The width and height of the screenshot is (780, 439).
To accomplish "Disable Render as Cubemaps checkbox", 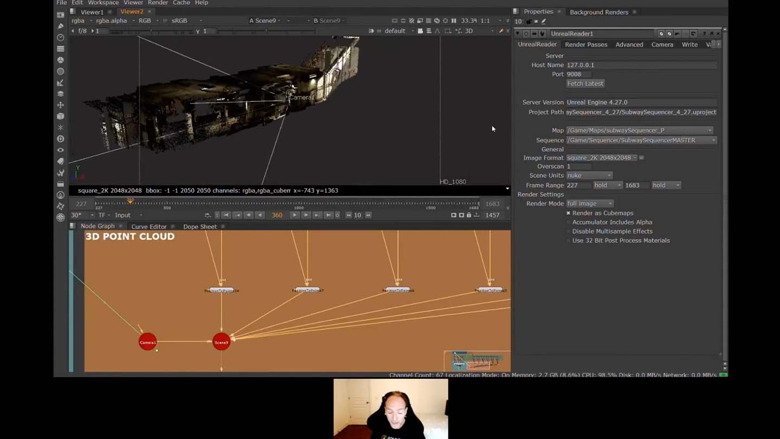I will pos(568,213).
